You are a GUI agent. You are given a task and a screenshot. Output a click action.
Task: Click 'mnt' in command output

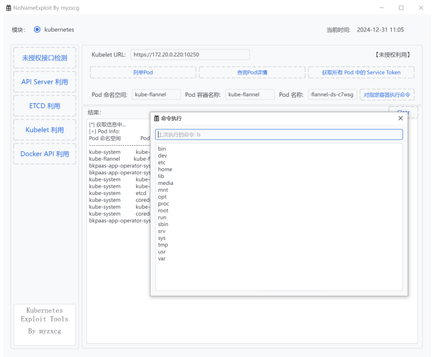(x=163, y=190)
